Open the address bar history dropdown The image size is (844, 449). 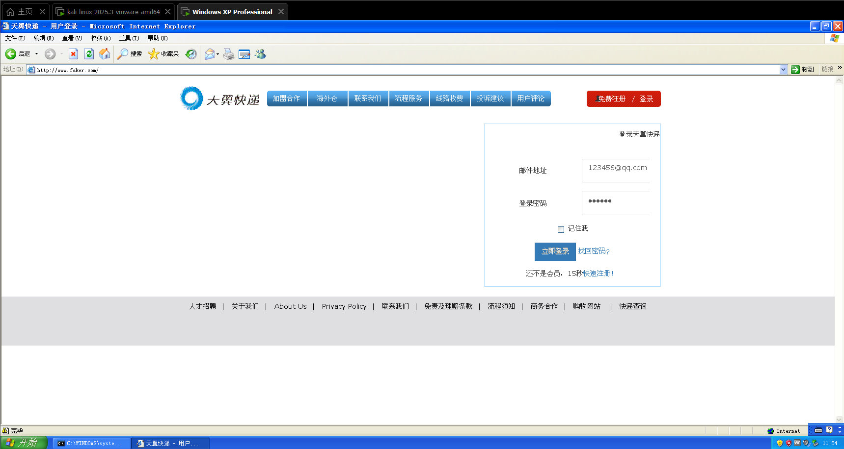tap(784, 69)
